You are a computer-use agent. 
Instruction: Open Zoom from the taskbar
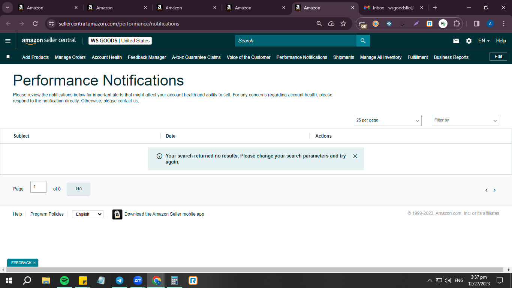tap(138, 280)
